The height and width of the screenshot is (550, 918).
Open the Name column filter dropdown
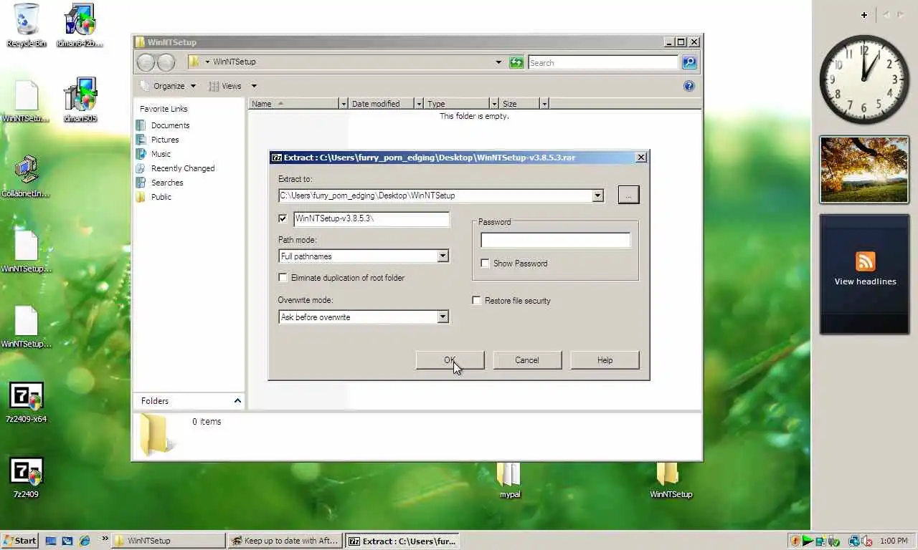coord(344,104)
